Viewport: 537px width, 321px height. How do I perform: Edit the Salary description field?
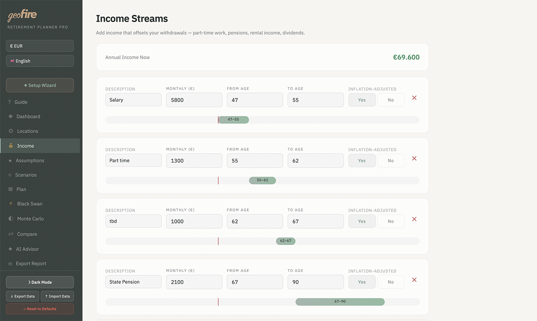tap(133, 100)
